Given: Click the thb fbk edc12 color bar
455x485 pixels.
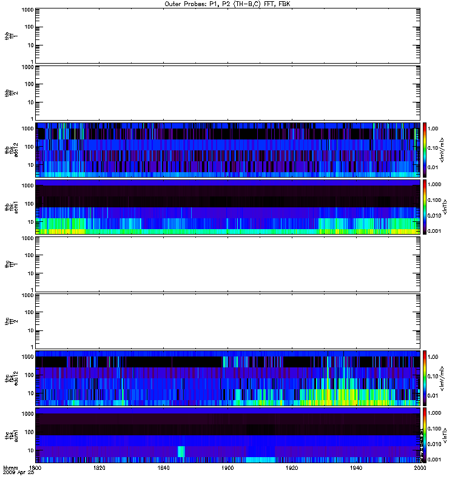Looking at the screenshot, I should [x=425, y=150].
